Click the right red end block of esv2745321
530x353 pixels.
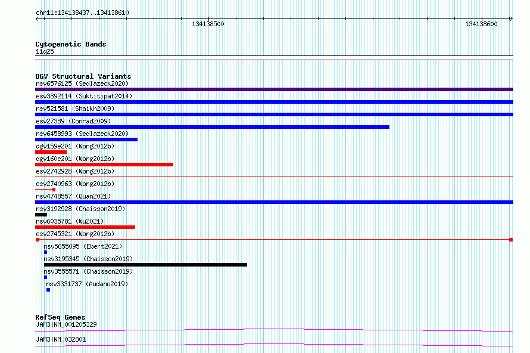[x=511, y=240]
